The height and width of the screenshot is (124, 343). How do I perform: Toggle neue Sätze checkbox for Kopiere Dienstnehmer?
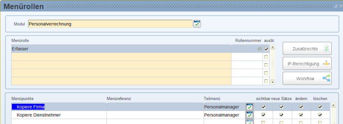pyautogui.click(x=282, y=115)
